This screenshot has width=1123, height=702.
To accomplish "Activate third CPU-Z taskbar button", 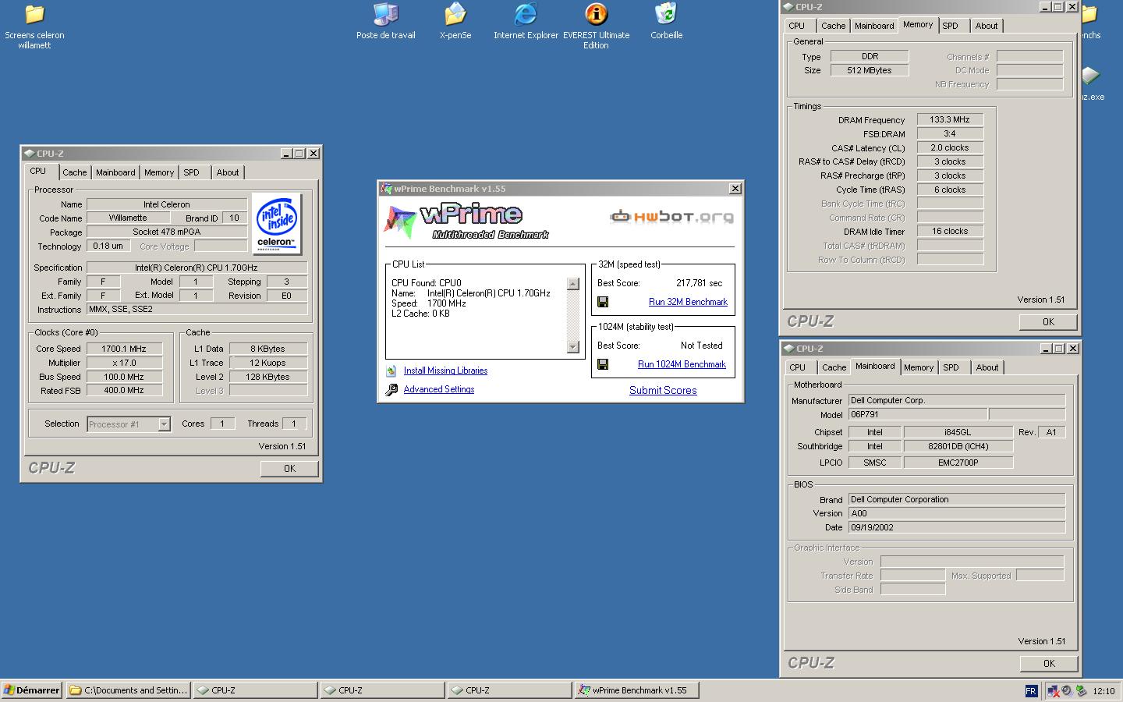I will (x=509, y=690).
